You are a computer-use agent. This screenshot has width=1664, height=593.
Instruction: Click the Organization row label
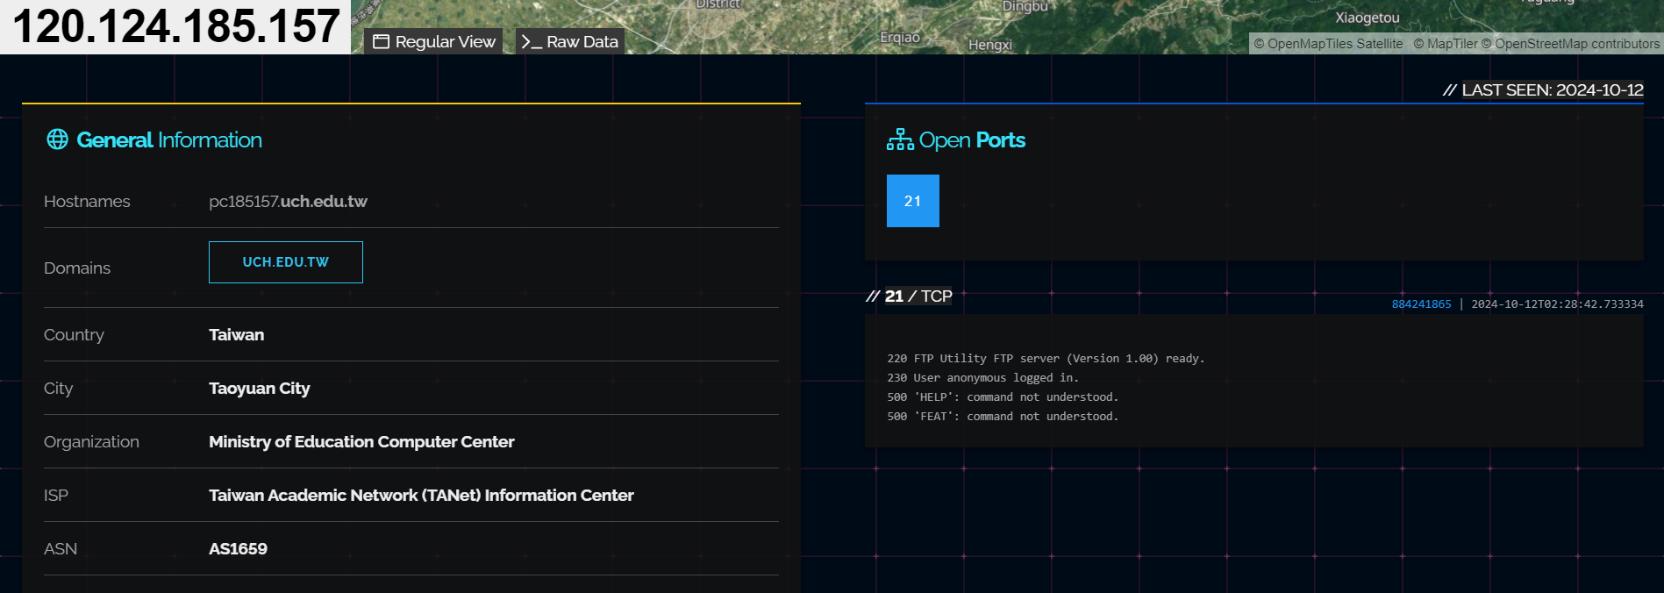coord(91,442)
